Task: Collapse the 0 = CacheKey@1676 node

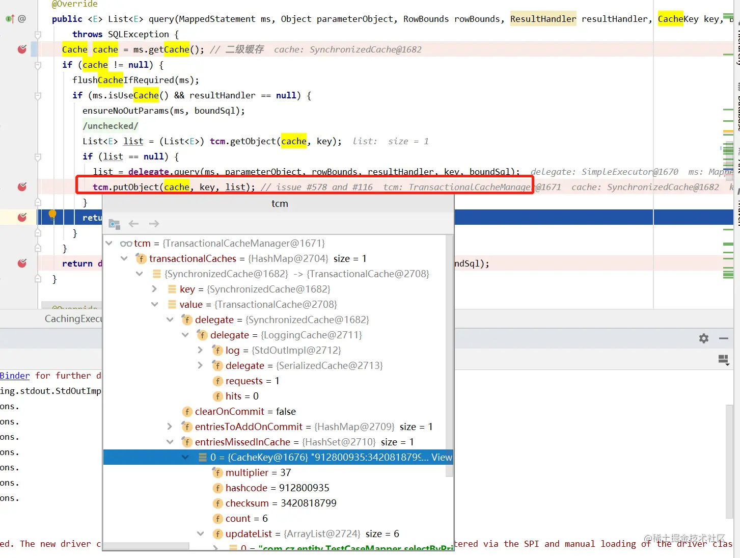Action: [x=185, y=458]
